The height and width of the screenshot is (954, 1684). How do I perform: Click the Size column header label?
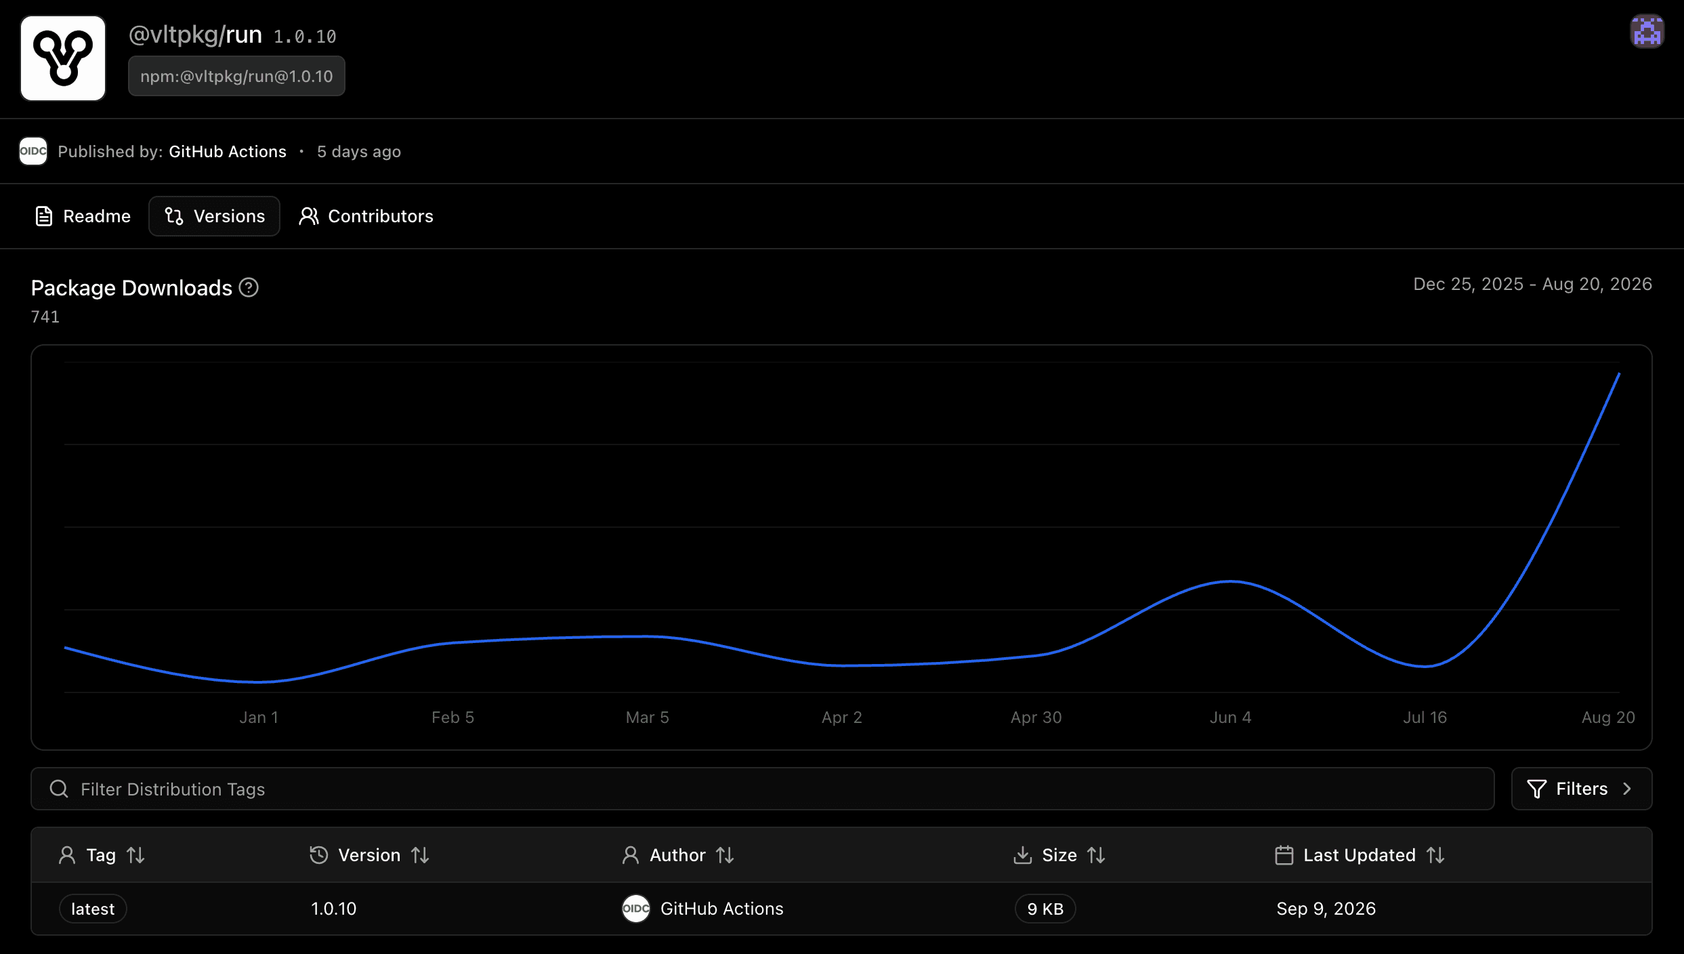[x=1059, y=855]
